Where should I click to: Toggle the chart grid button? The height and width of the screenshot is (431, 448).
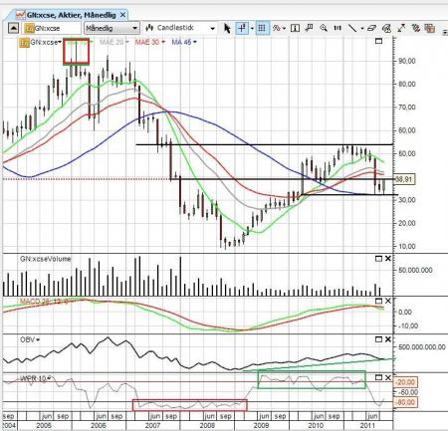pos(262,28)
